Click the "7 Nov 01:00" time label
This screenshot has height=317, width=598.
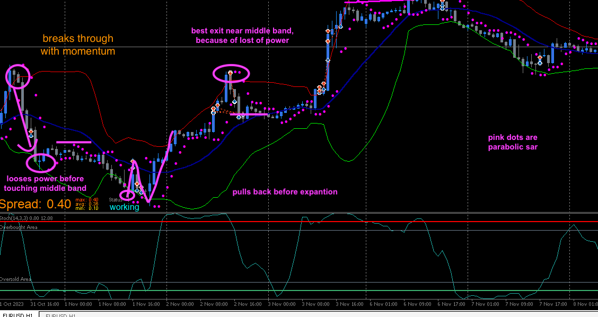tap(486, 304)
